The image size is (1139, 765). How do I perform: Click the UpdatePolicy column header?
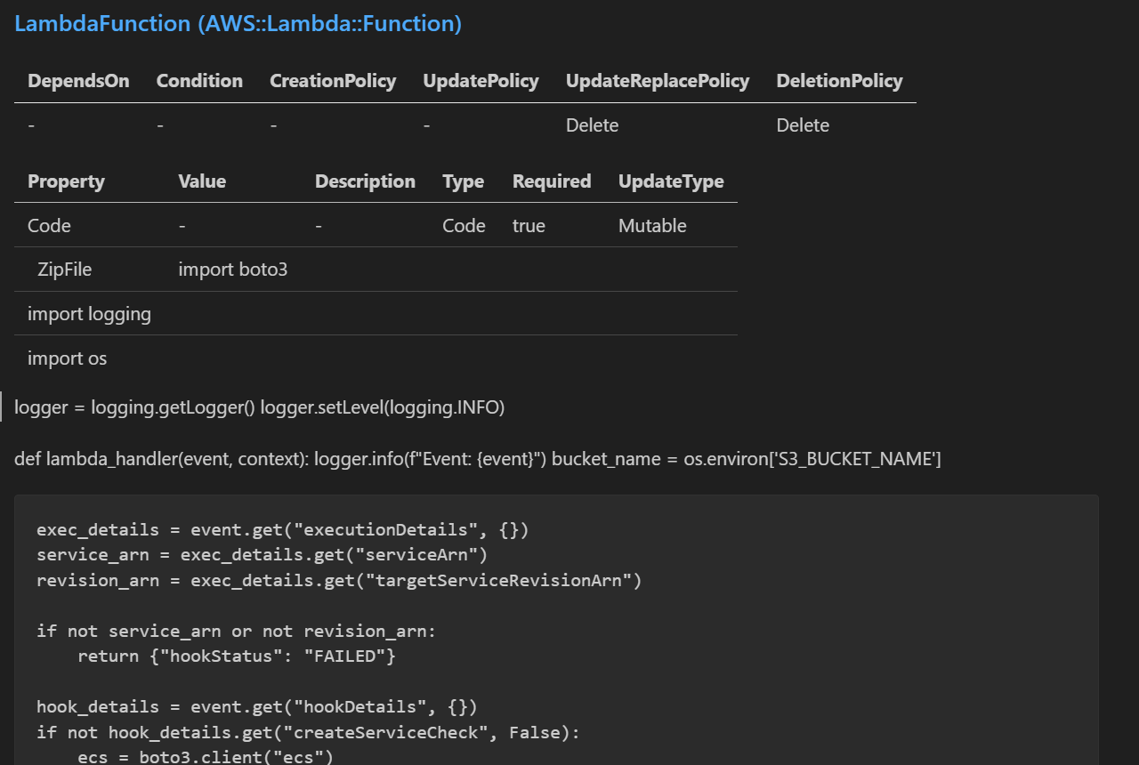tap(481, 81)
